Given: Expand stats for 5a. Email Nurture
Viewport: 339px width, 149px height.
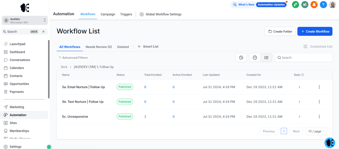Looking at the screenshot, I should (x=299, y=87).
